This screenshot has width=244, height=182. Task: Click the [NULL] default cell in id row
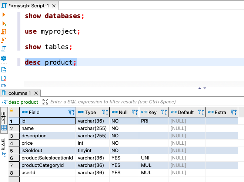187,121
